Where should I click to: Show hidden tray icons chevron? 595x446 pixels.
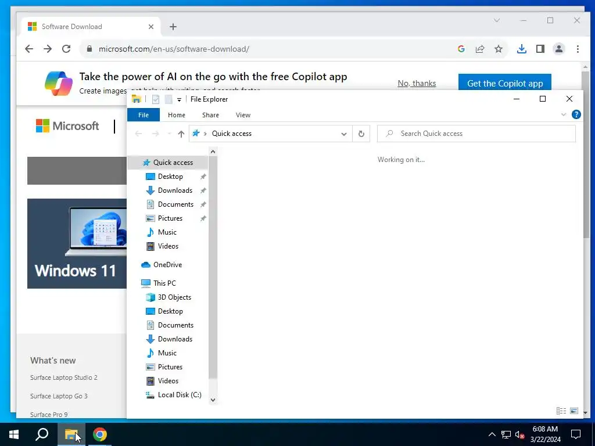492,434
